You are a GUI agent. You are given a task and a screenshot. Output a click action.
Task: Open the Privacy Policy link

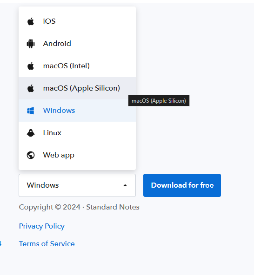(x=41, y=226)
